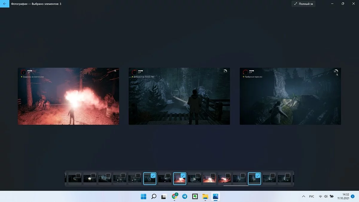Open the РУС input language switcher

311,197
